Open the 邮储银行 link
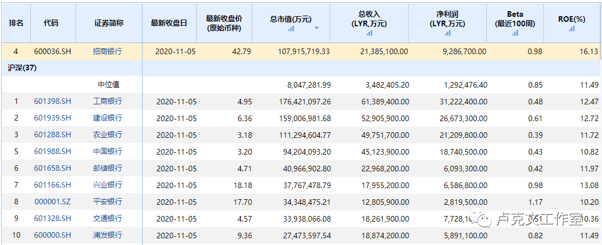This screenshot has width=602, height=245. click(107, 168)
